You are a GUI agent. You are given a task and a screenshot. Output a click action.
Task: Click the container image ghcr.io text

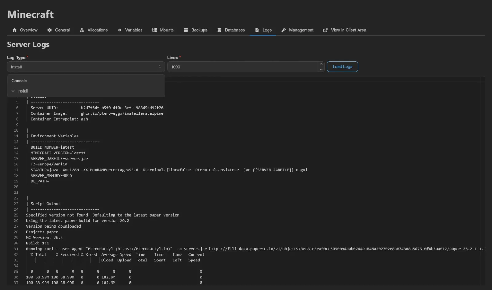click(x=122, y=113)
